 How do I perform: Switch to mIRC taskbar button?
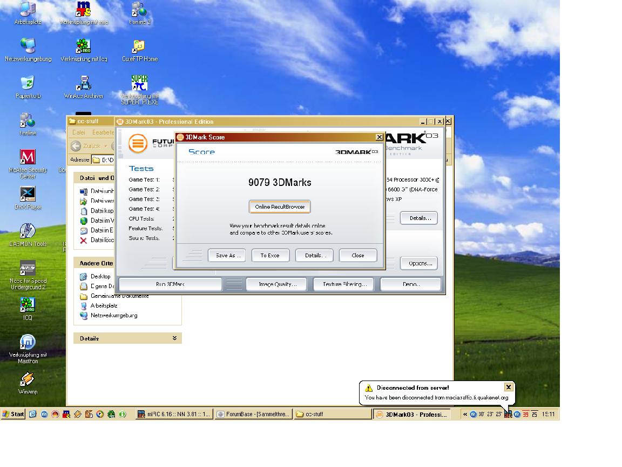(x=174, y=414)
